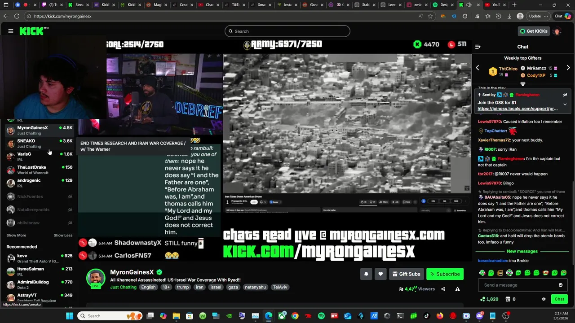Open the emoji picker in message box
This screenshot has width=575, height=323.
[561, 285]
